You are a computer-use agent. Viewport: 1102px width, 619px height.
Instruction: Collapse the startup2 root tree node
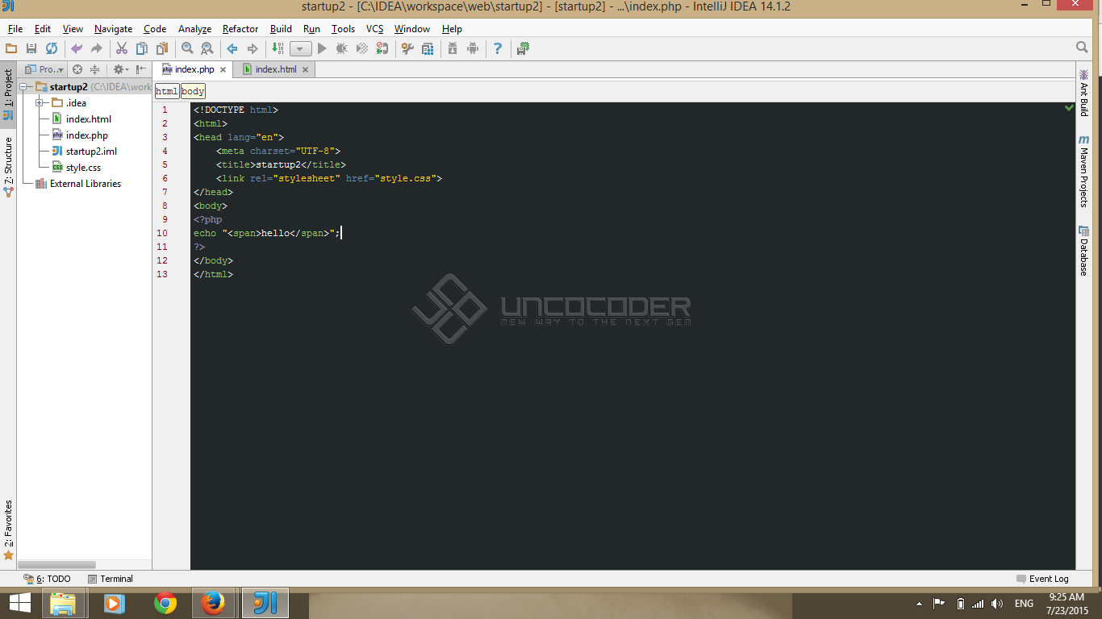pyautogui.click(x=24, y=87)
